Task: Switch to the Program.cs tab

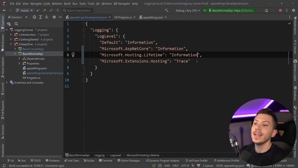Action: 125,17
